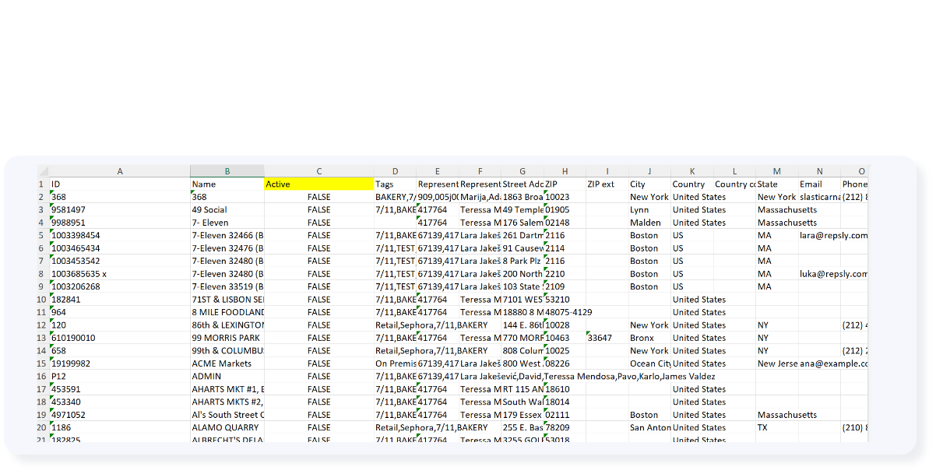Select the row 16 header

pyautogui.click(x=41, y=377)
